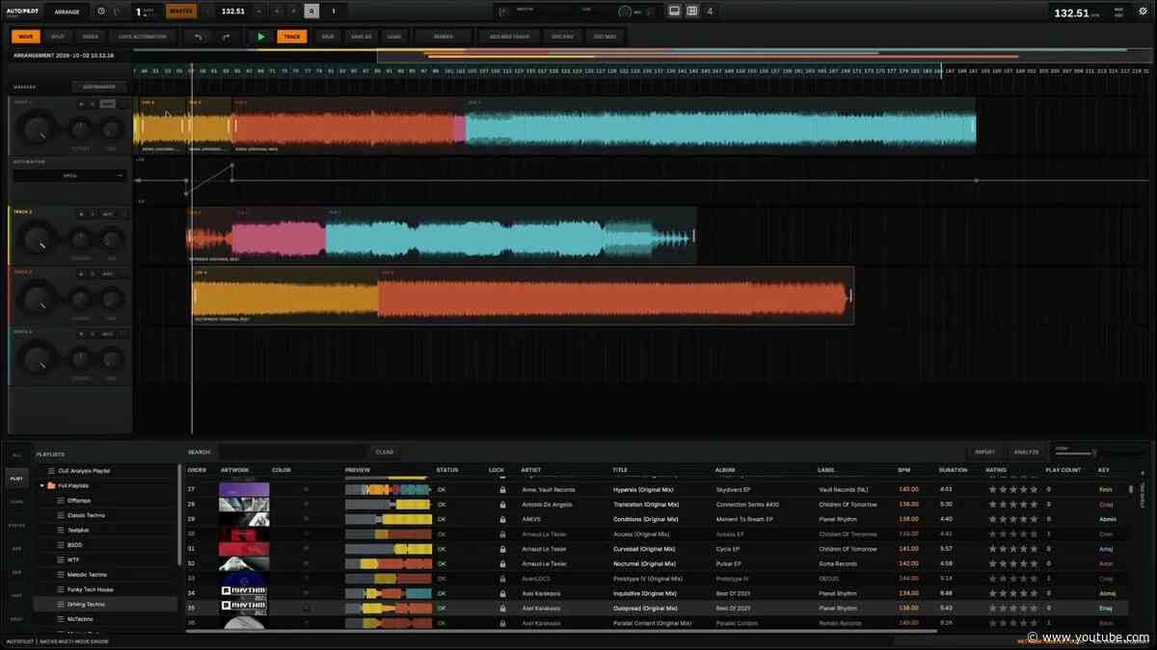The image size is (1157, 650).
Task: Toggle Lock Automation
Action: click(143, 37)
